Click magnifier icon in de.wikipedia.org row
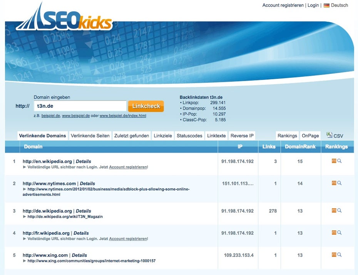Screen dimensions: 358x275 (x=339, y=210)
